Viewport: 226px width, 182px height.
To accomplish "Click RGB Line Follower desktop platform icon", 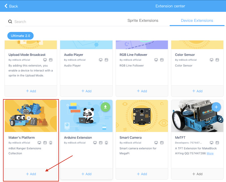I will (x=156, y=60).
